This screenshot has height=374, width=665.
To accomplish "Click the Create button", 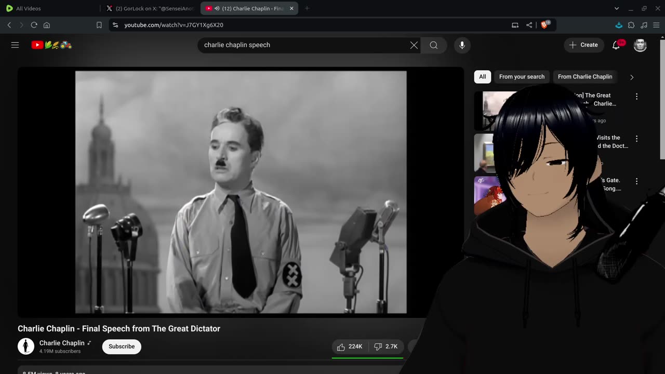I will tap(584, 45).
